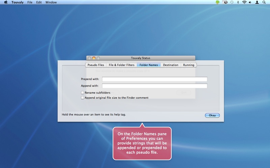Screen dimensions: 270x168
Task: Minimize the Touvaly Status window
Action: 94,58
